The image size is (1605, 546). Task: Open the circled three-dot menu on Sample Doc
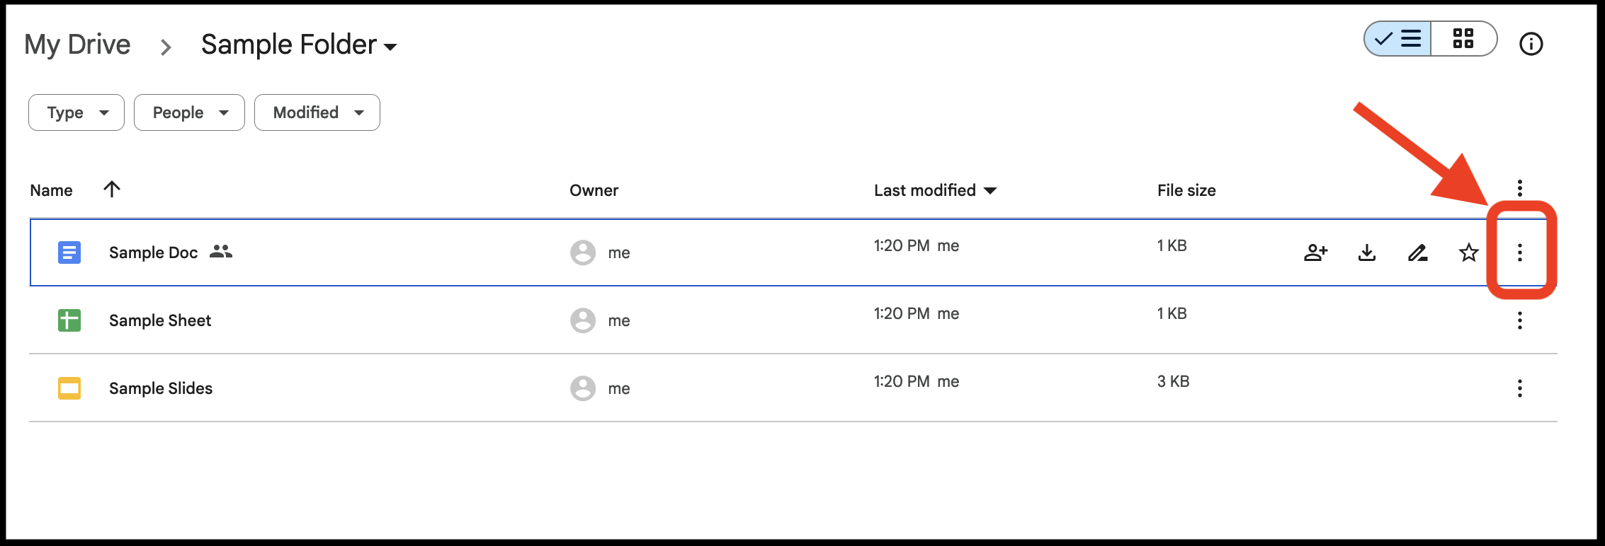click(x=1520, y=252)
